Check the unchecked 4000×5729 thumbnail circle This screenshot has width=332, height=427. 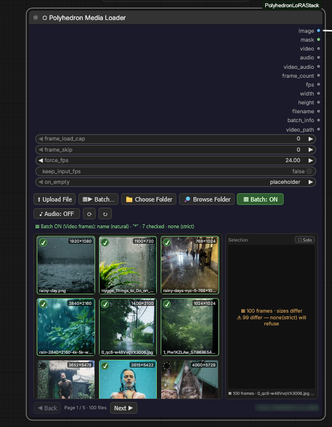click(167, 366)
